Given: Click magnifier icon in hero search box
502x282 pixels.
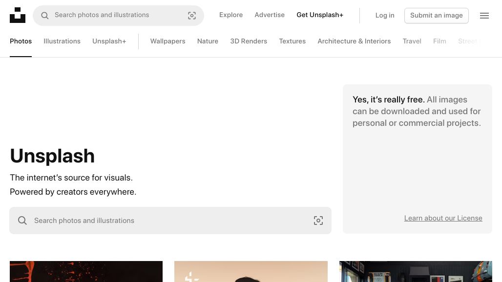Looking at the screenshot, I should [x=22, y=221].
